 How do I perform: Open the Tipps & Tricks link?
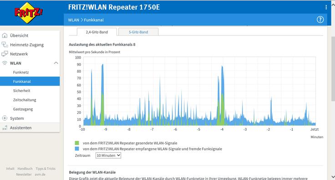46,169
